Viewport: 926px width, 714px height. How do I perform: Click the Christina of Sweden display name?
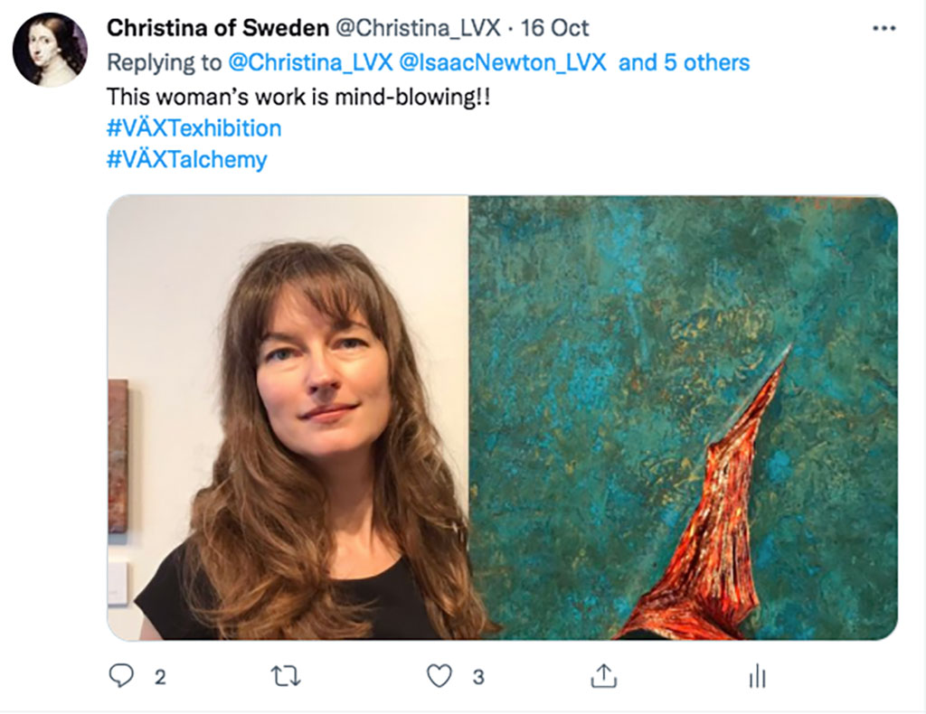218,28
